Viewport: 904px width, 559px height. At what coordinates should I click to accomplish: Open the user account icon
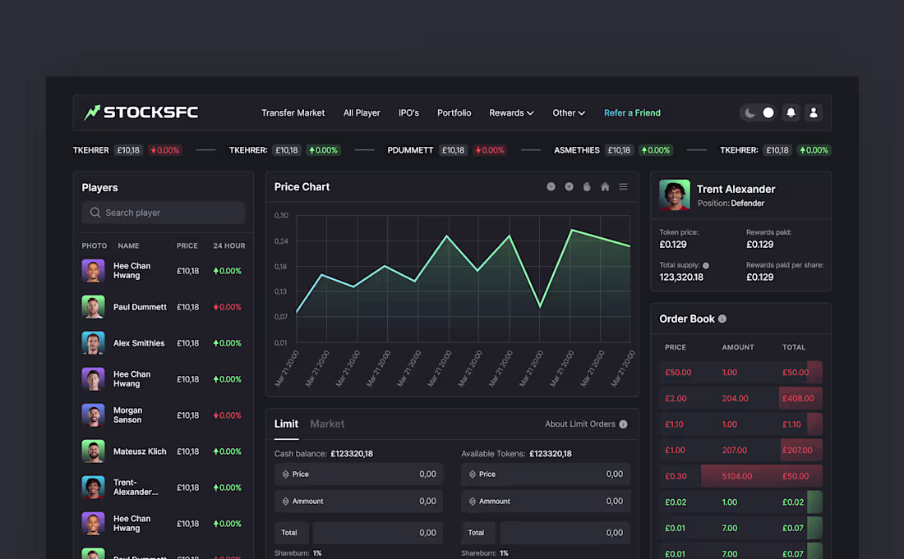(x=814, y=112)
